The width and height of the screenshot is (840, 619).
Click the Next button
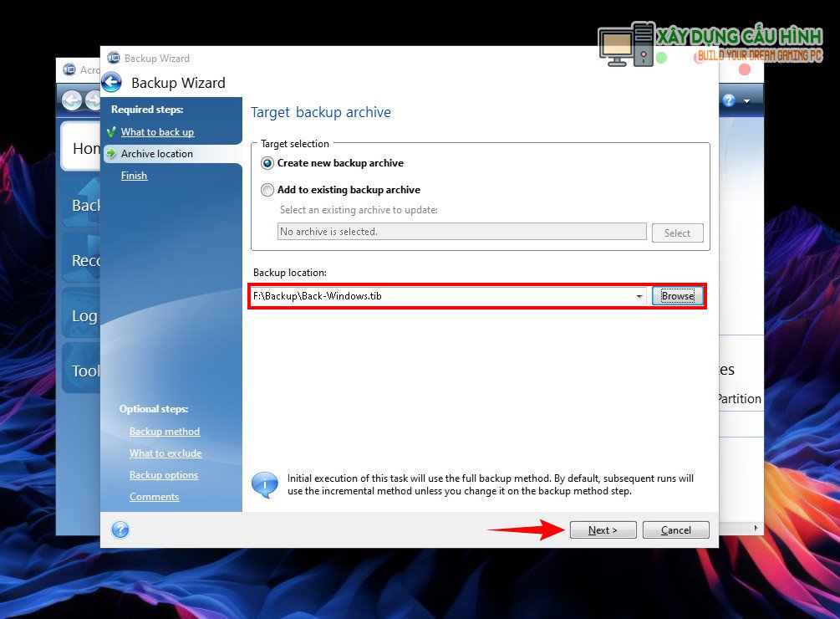(603, 529)
